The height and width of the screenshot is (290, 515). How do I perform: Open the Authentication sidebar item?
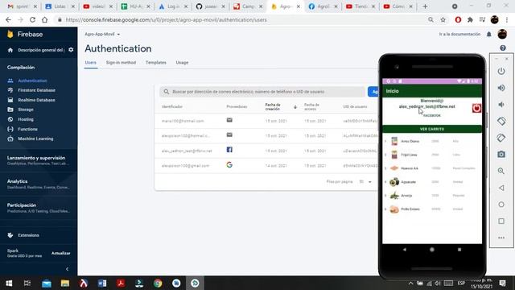(x=32, y=81)
